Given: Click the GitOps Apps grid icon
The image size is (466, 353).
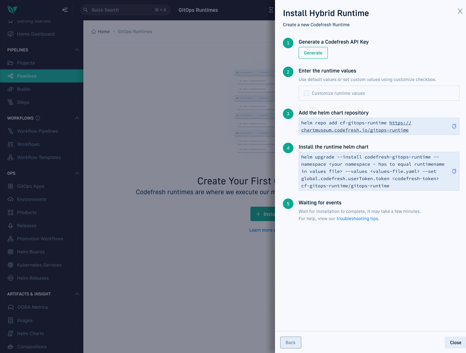Looking at the screenshot, I should [11, 186].
